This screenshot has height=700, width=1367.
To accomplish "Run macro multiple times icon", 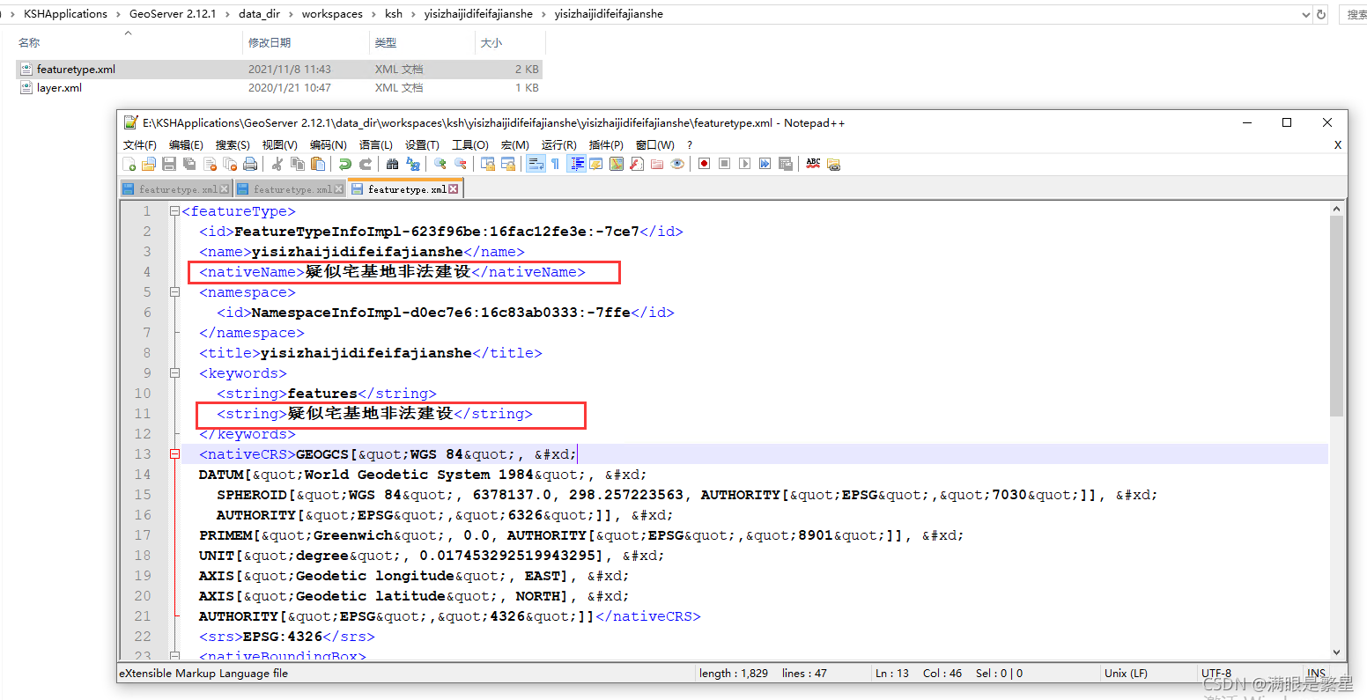I will click(x=765, y=164).
